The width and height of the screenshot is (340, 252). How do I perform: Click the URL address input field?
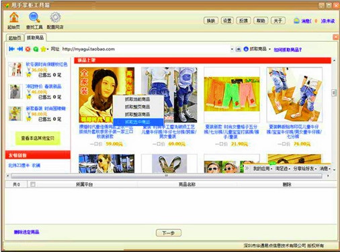(x=146, y=49)
